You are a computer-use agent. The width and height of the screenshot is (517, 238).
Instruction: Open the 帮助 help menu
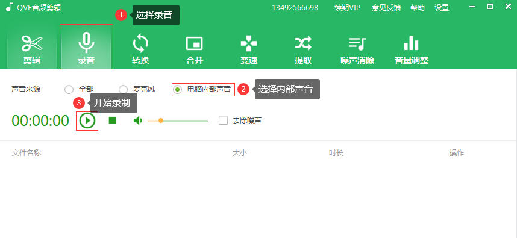[x=418, y=8]
